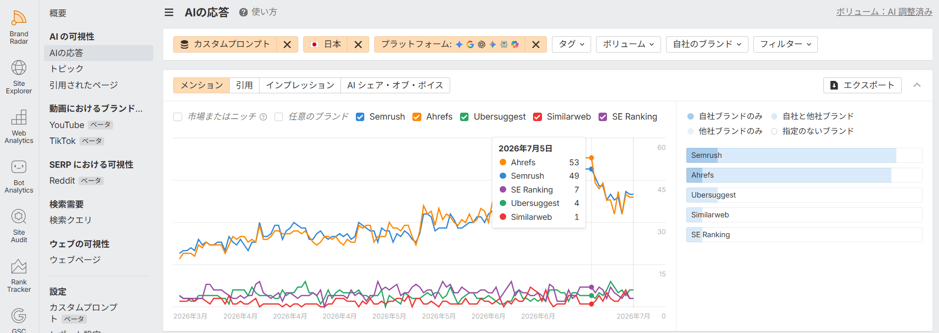939x333 pixels.
Task: Open the カスタムプロンプト filter selector
Action: pos(225,44)
